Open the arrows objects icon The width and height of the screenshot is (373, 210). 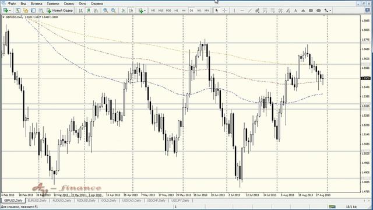326,10
